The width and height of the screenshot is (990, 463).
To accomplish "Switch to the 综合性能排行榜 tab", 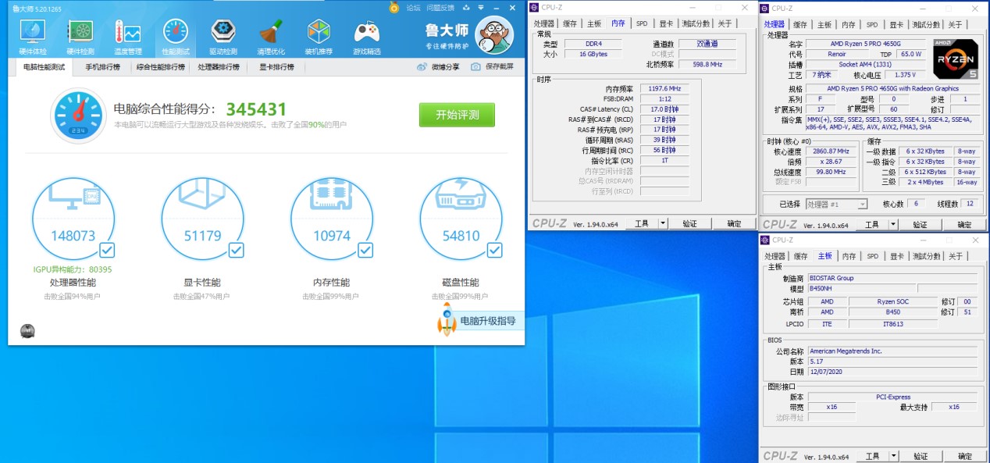I will [161, 67].
